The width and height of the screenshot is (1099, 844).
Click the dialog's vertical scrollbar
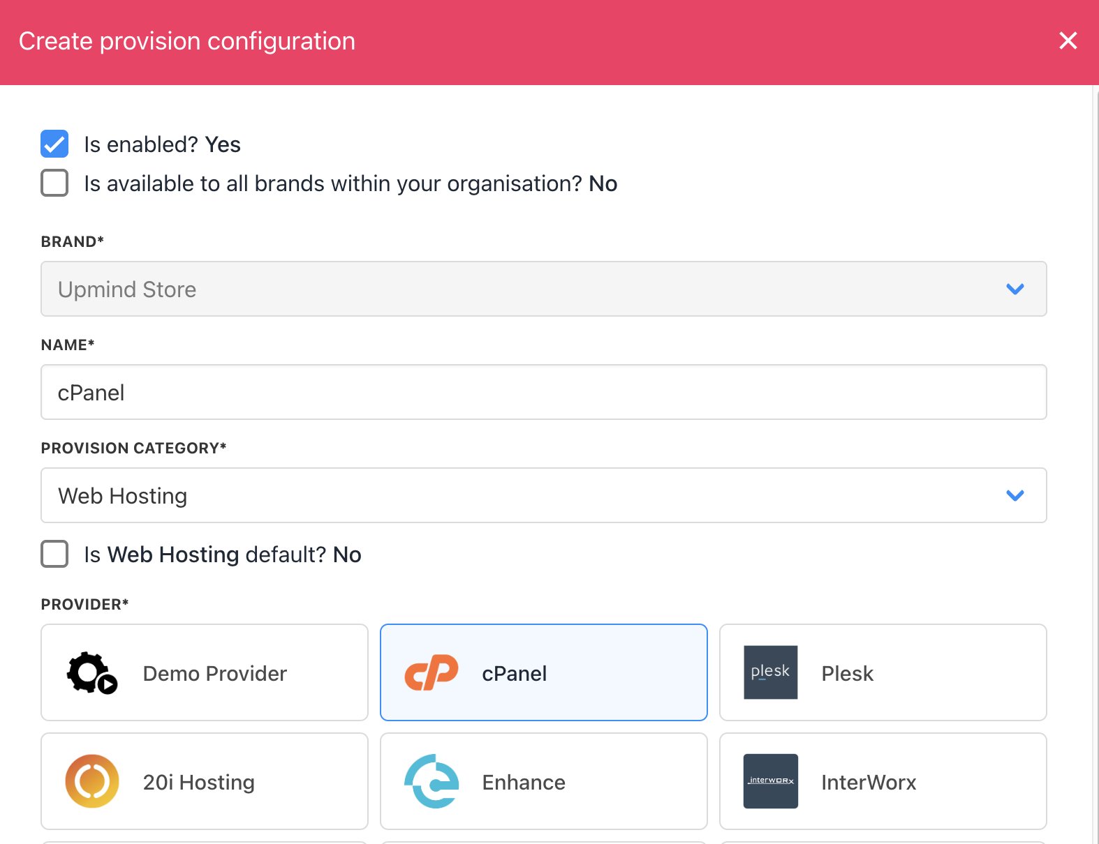1095,465
